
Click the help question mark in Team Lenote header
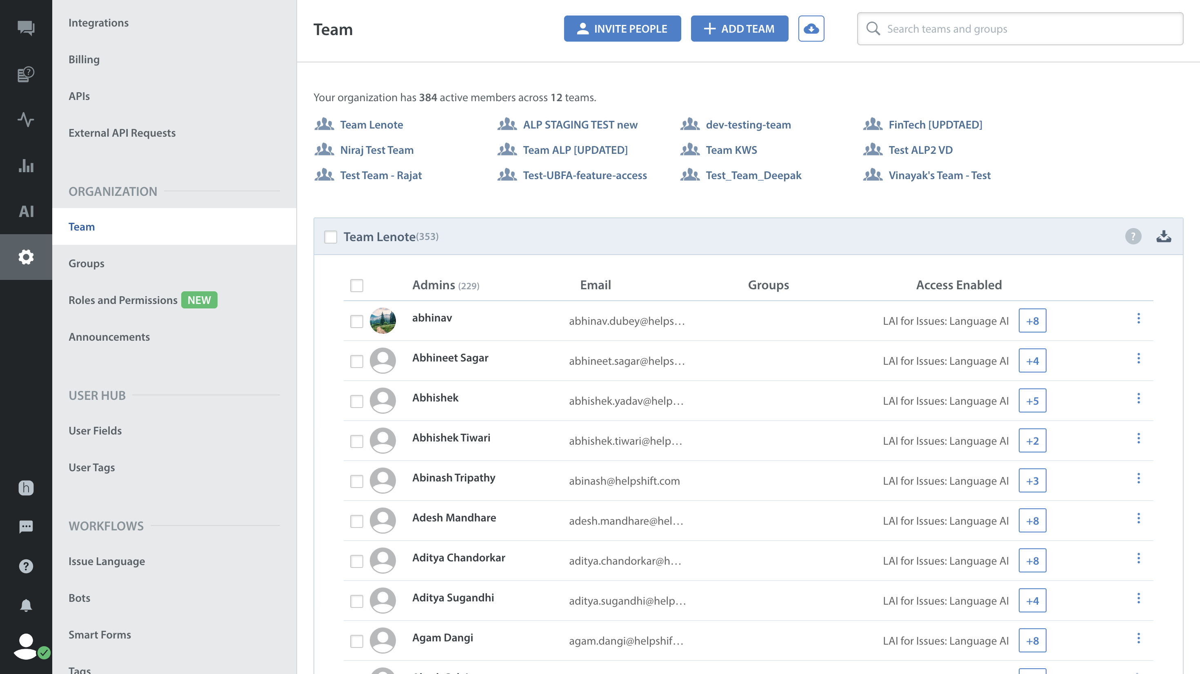coord(1133,236)
